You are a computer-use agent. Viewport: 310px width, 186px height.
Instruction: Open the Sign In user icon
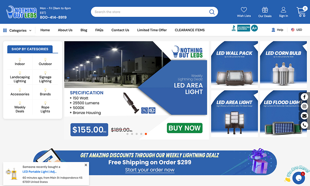click(x=283, y=10)
